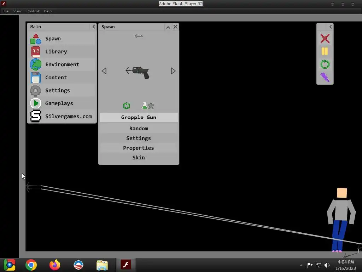
Task: Open the file explorer folder in taskbar
Action: click(102, 265)
